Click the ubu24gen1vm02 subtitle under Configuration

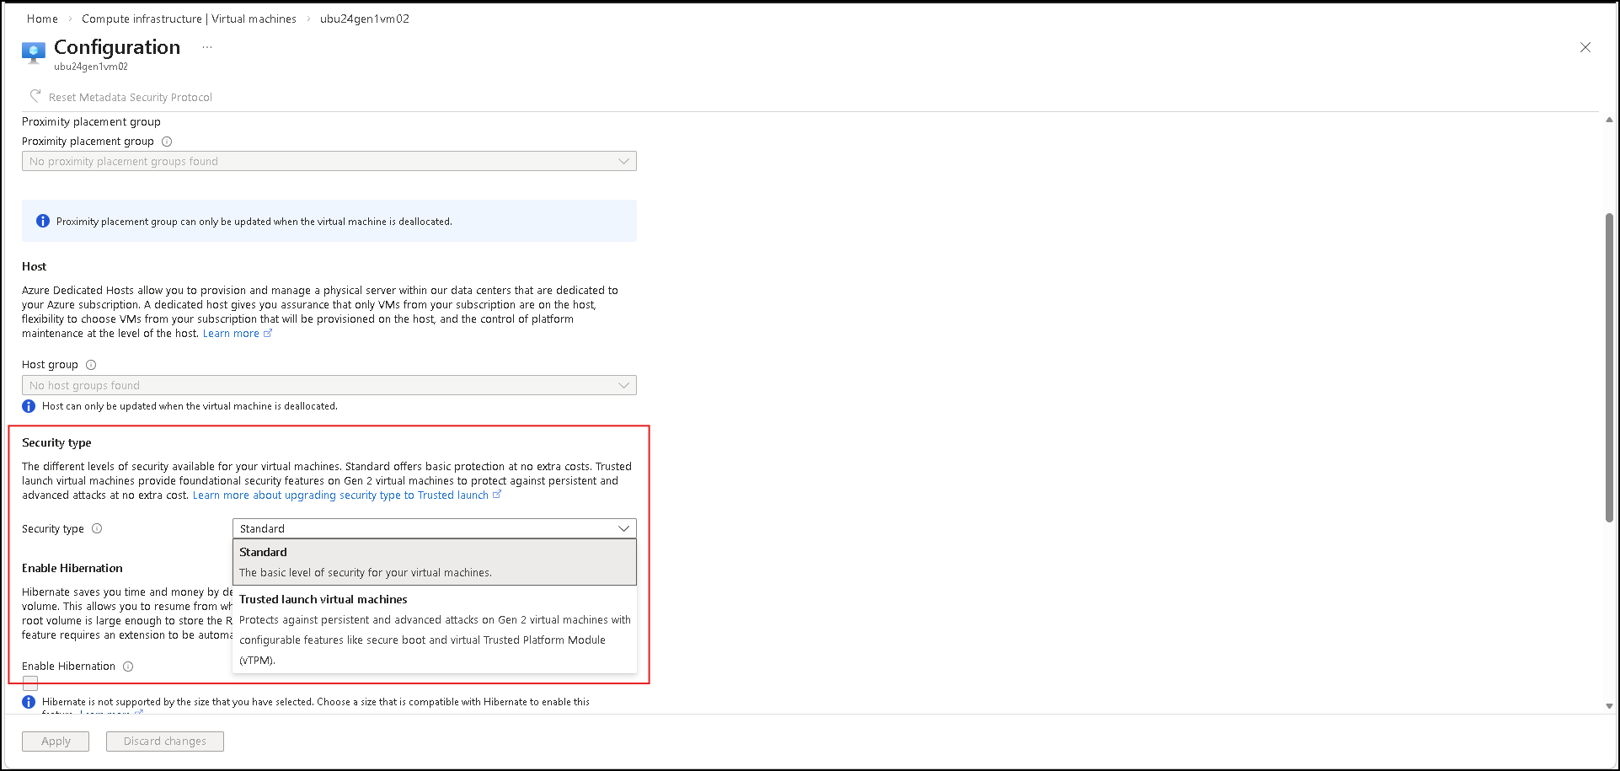pyautogui.click(x=91, y=67)
